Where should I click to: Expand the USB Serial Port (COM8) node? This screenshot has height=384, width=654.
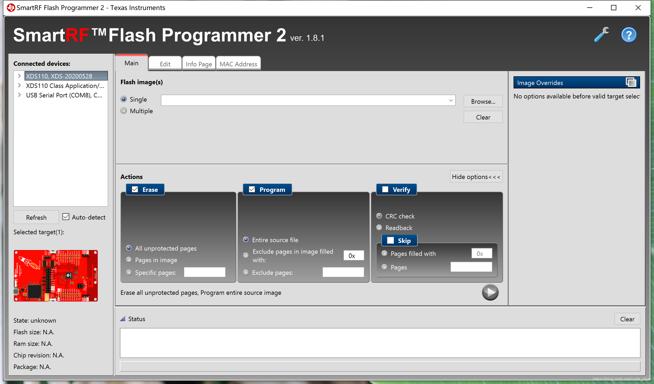(19, 95)
